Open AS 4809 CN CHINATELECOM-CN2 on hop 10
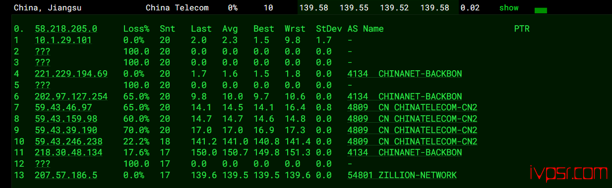The height and width of the screenshot is (188, 612). [413, 141]
